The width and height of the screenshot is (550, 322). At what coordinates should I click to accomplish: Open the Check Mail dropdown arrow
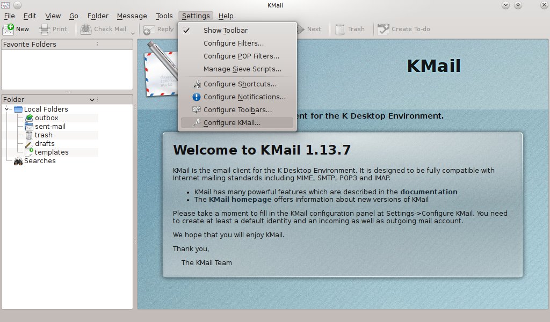pos(133,34)
